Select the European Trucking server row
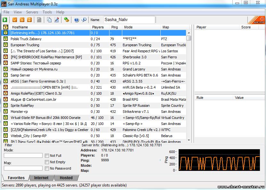Screen dimensions: 266x190 tap(48, 45)
